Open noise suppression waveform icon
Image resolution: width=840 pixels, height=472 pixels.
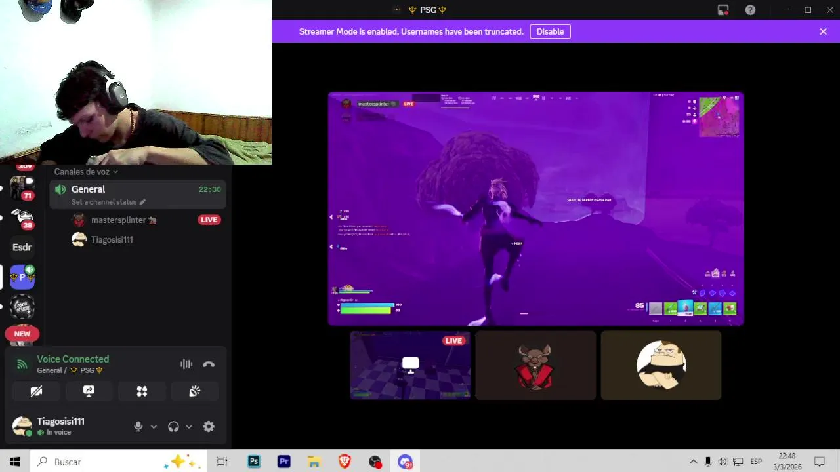(186, 364)
